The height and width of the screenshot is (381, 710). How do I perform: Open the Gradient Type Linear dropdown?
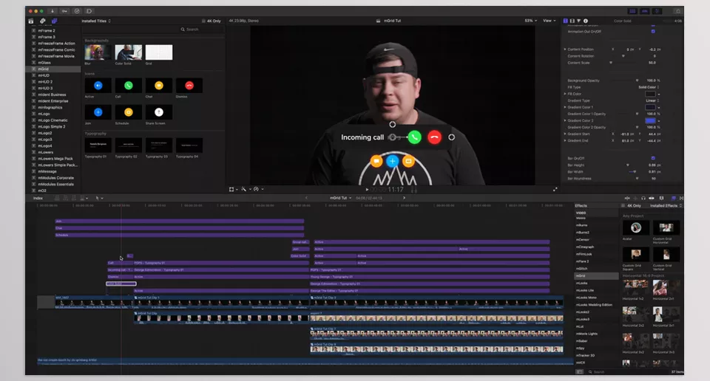[652, 100]
